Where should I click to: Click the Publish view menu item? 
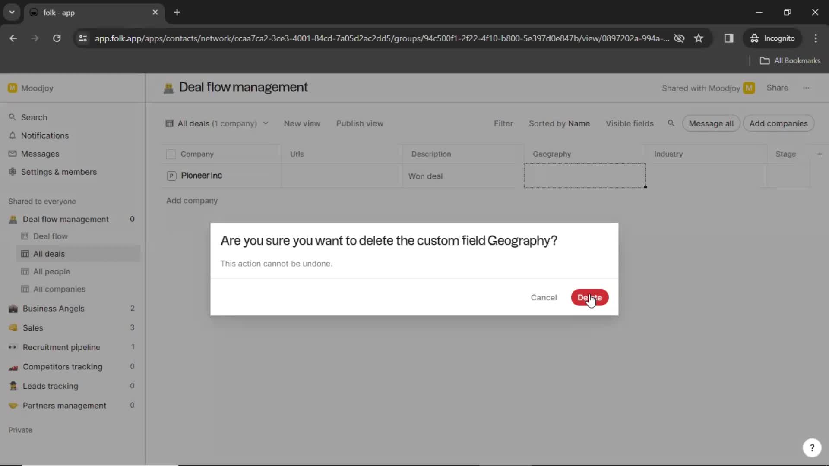click(360, 123)
